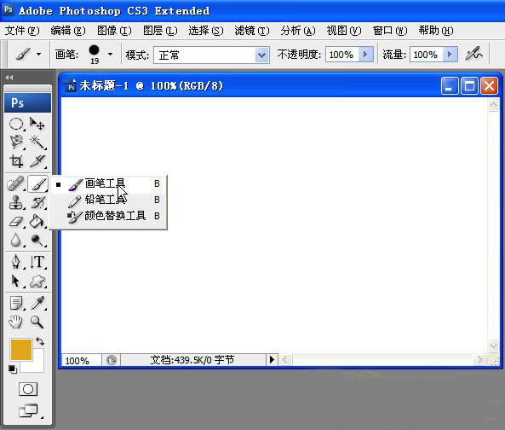Click the 流量 100% field
The height and width of the screenshot is (430, 505).
[x=427, y=55]
